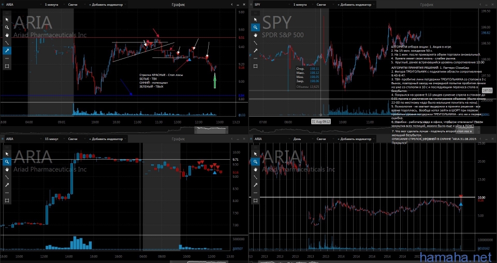Select the arrow drawing tool in the SPY chart

coord(255,50)
